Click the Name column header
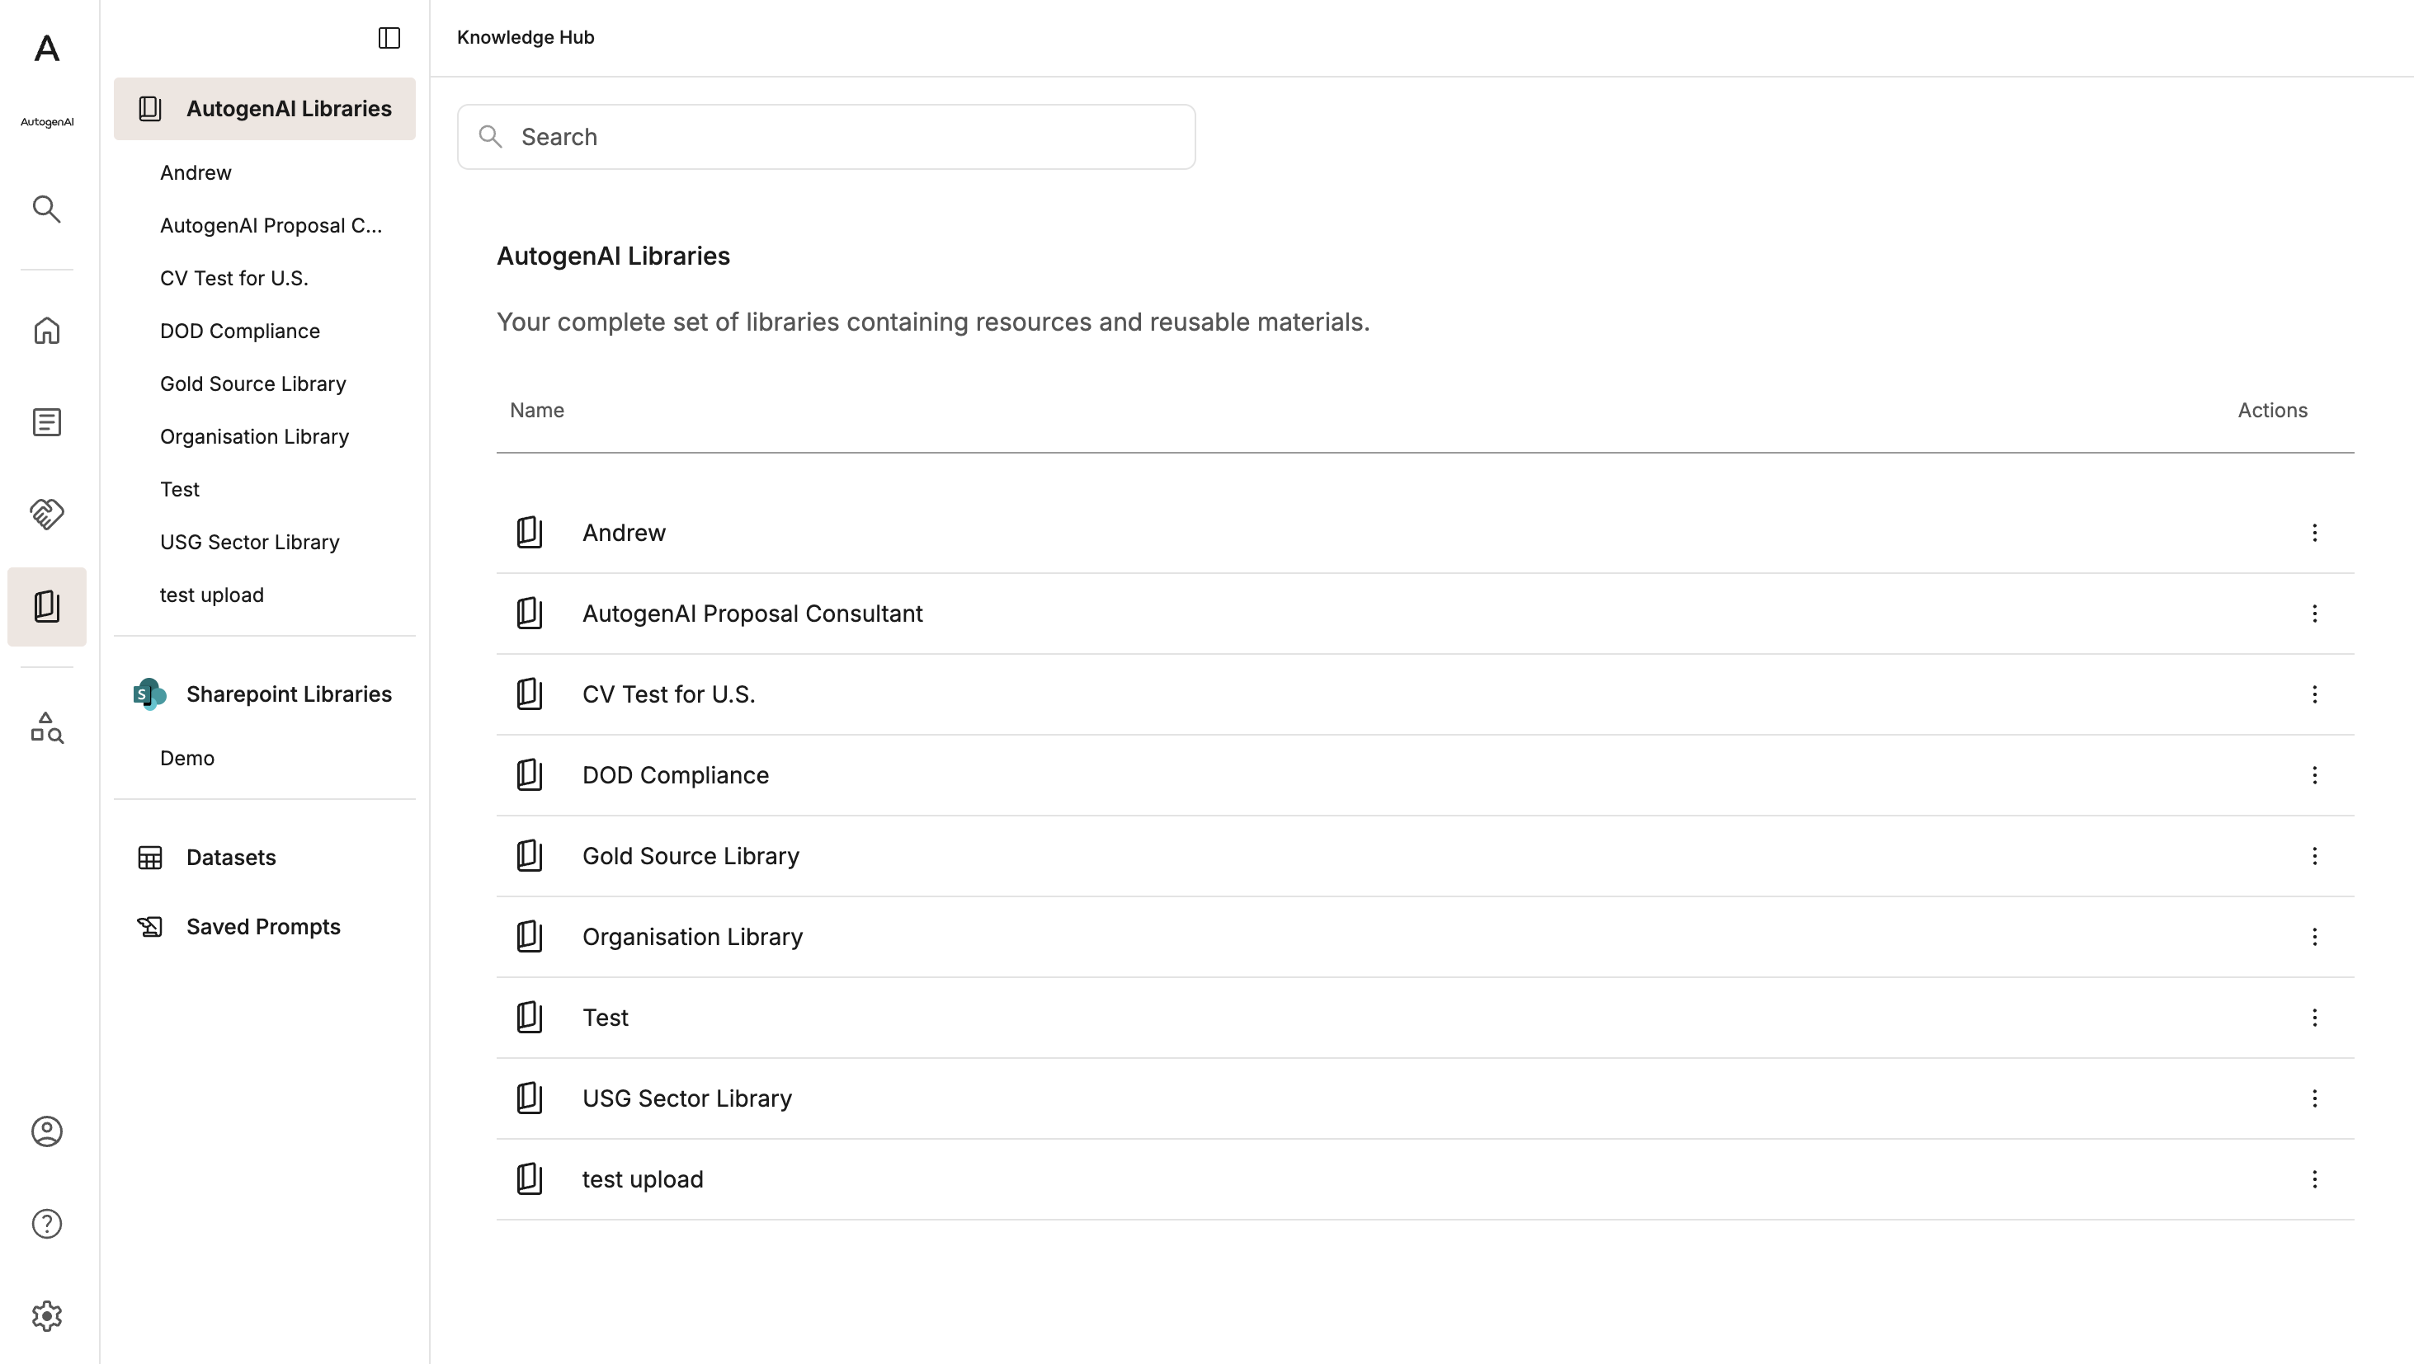Viewport: 2414px width, 1364px height. click(x=537, y=411)
